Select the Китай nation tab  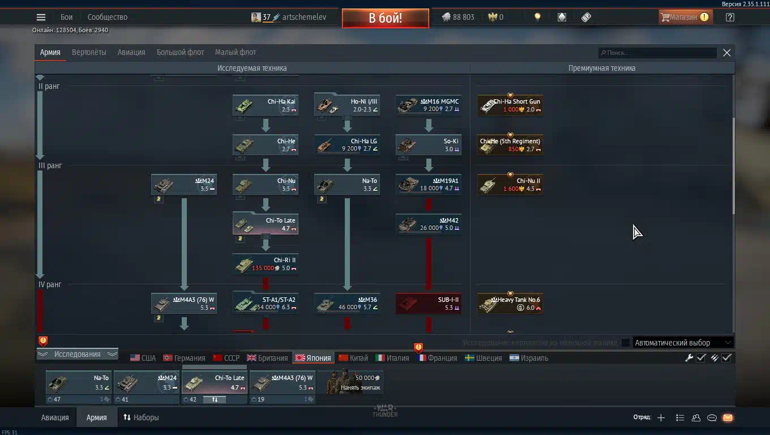point(353,358)
